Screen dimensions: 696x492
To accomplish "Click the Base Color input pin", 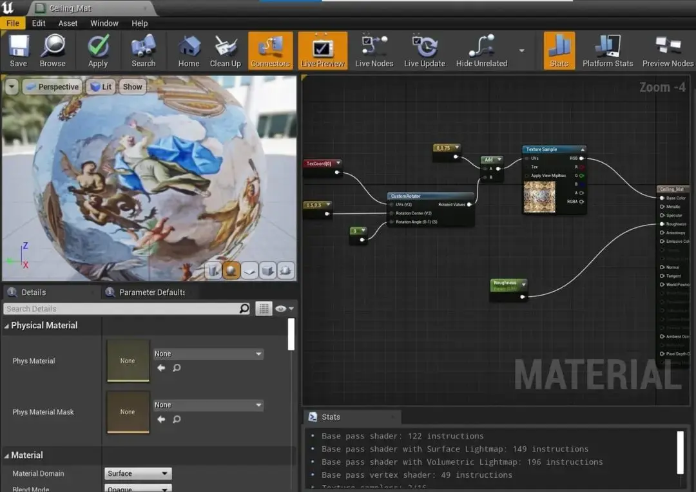I will tap(662, 198).
